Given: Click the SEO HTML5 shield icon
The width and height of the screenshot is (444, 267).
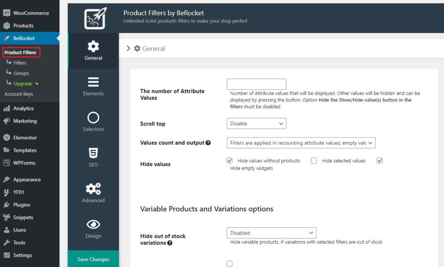Looking at the screenshot, I should click(93, 153).
